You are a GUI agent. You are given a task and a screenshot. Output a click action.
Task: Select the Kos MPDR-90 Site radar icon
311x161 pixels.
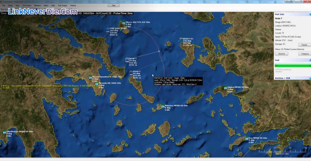(x=247, y=139)
